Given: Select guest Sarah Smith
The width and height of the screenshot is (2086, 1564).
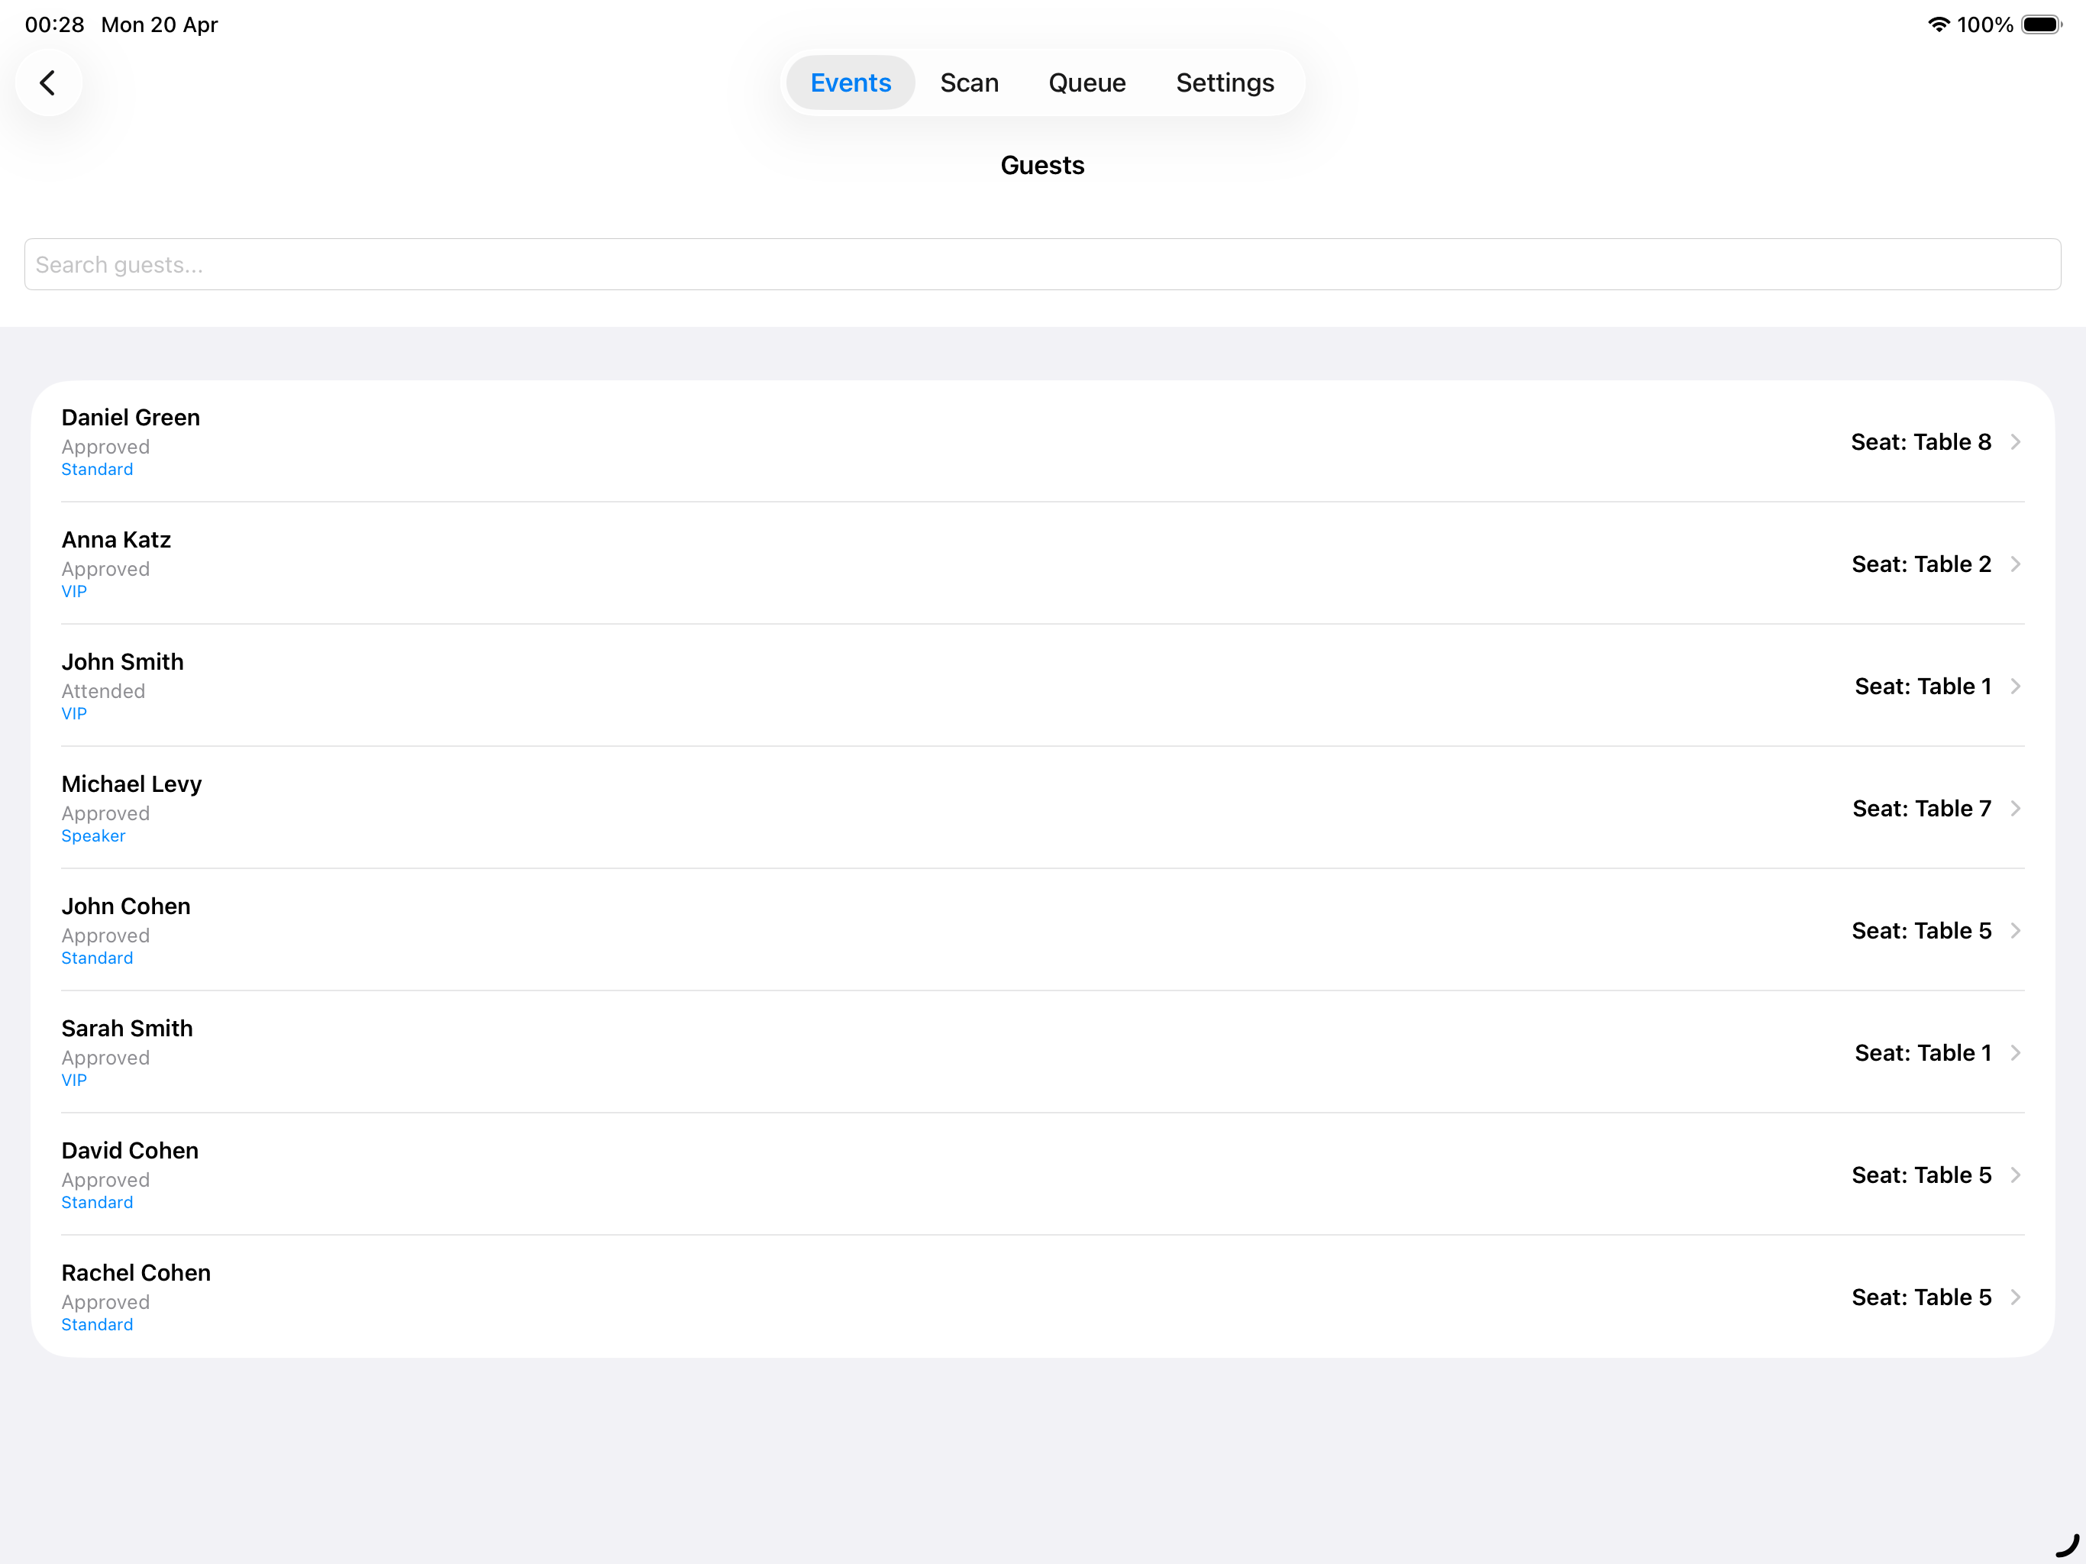Looking at the screenshot, I should (x=1042, y=1053).
